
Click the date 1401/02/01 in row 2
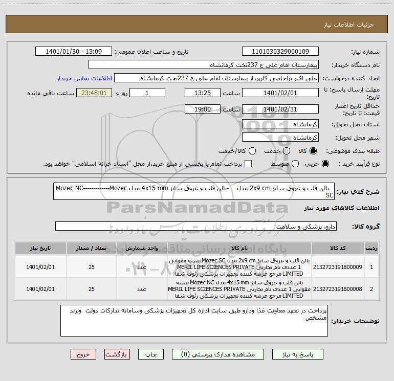(40, 289)
